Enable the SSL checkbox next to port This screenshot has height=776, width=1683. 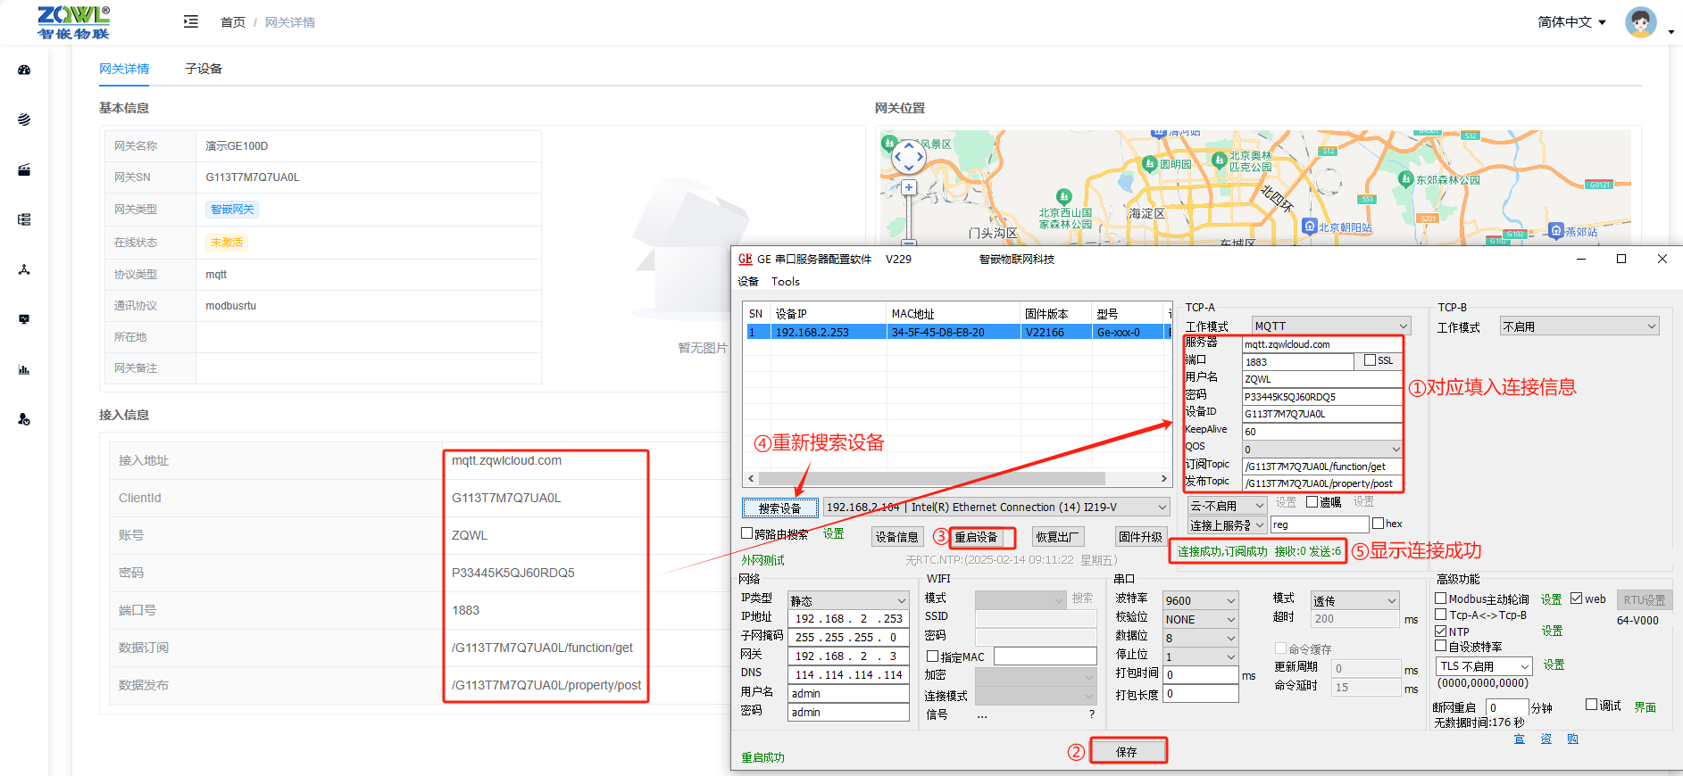[x=1370, y=360]
